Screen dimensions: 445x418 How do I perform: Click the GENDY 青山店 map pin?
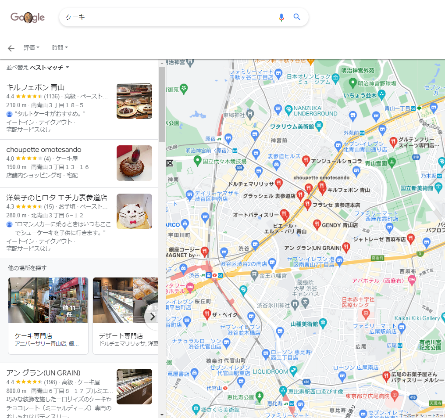317,225
